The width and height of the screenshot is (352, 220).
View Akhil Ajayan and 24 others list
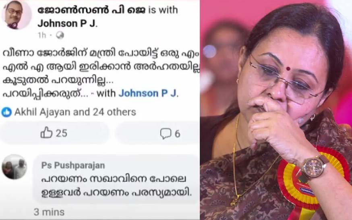click(x=75, y=112)
